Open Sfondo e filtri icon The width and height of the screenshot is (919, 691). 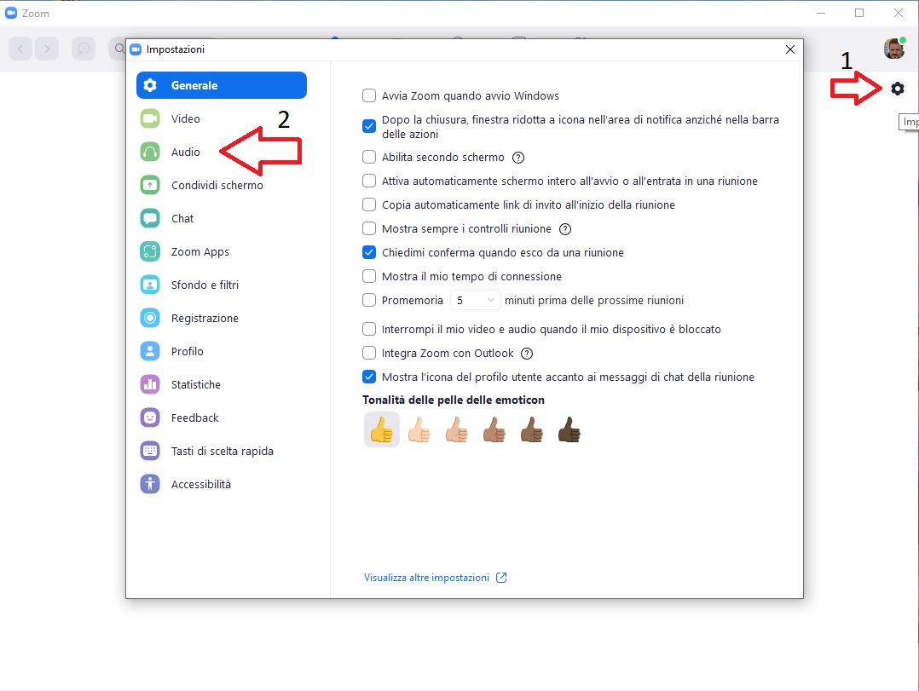tap(150, 285)
